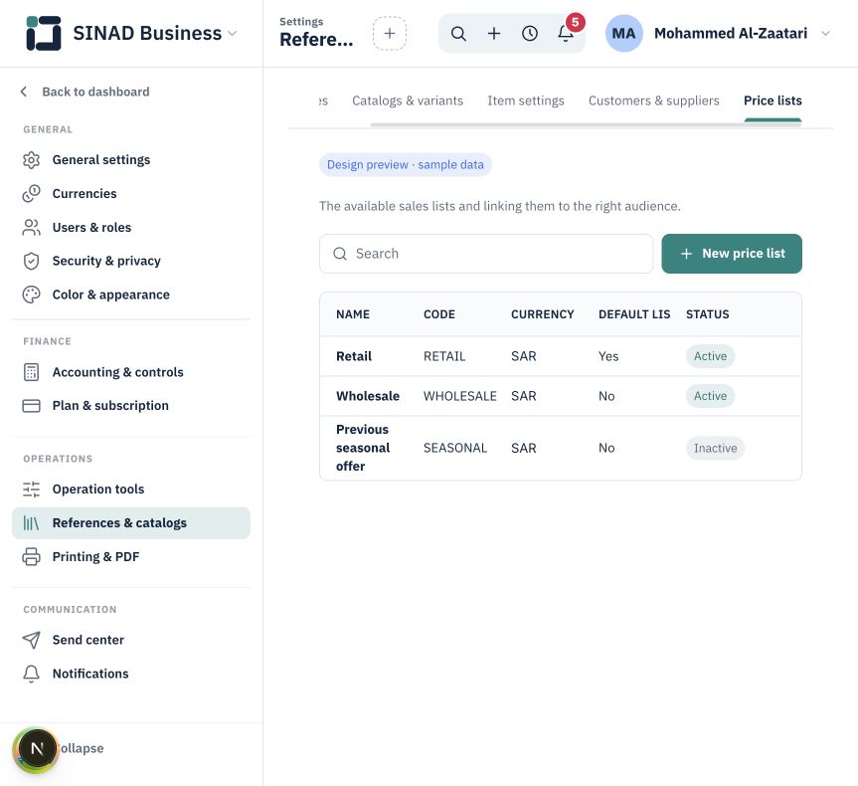Select the Price lists tab

(772, 100)
